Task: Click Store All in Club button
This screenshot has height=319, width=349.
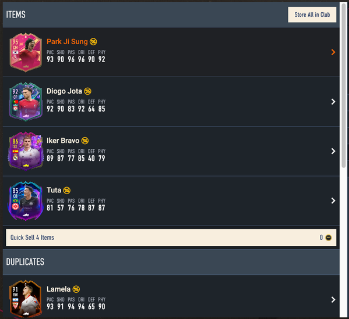Action: pos(312,15)
